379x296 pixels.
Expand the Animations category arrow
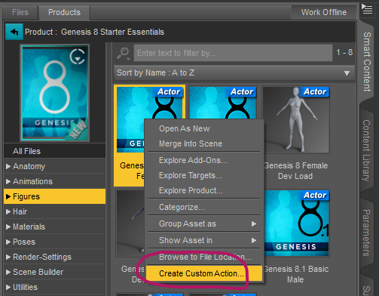coord(8,181)
